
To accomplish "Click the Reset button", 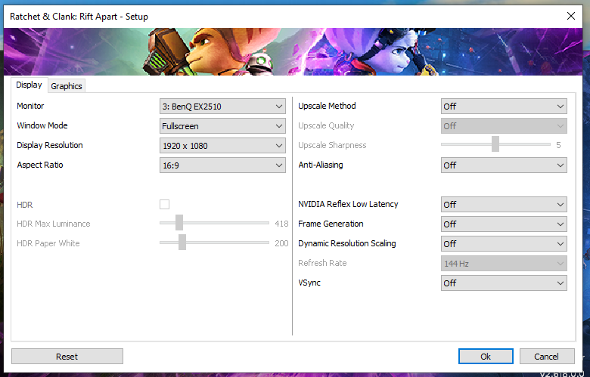I will (67, 357).
